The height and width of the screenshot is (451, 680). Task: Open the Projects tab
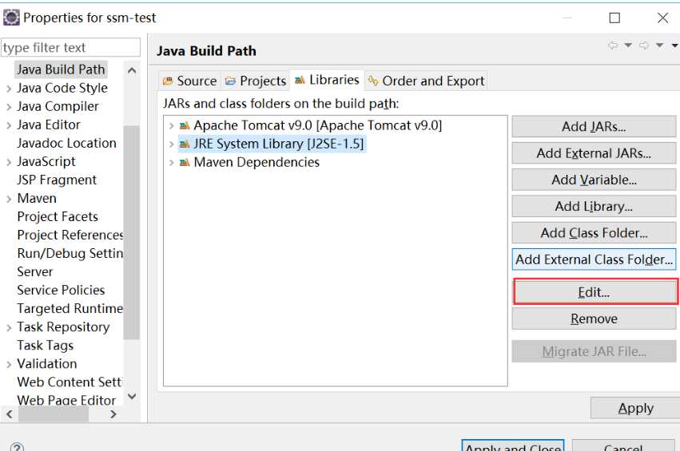256,81
